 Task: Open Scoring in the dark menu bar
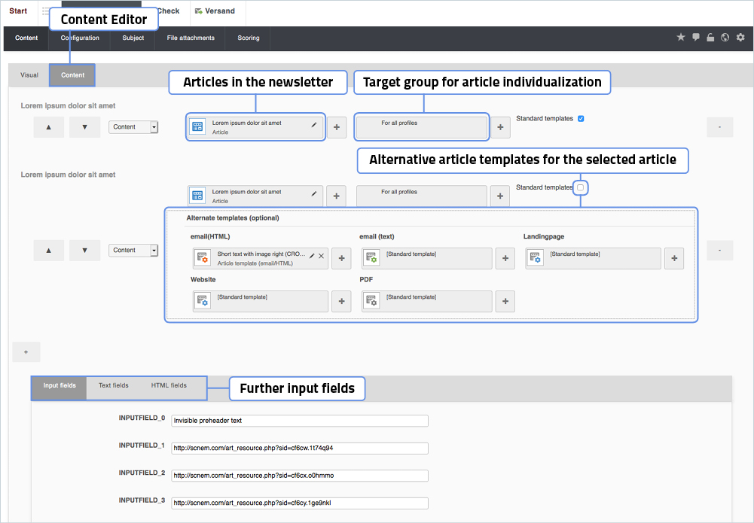[249, 38]
